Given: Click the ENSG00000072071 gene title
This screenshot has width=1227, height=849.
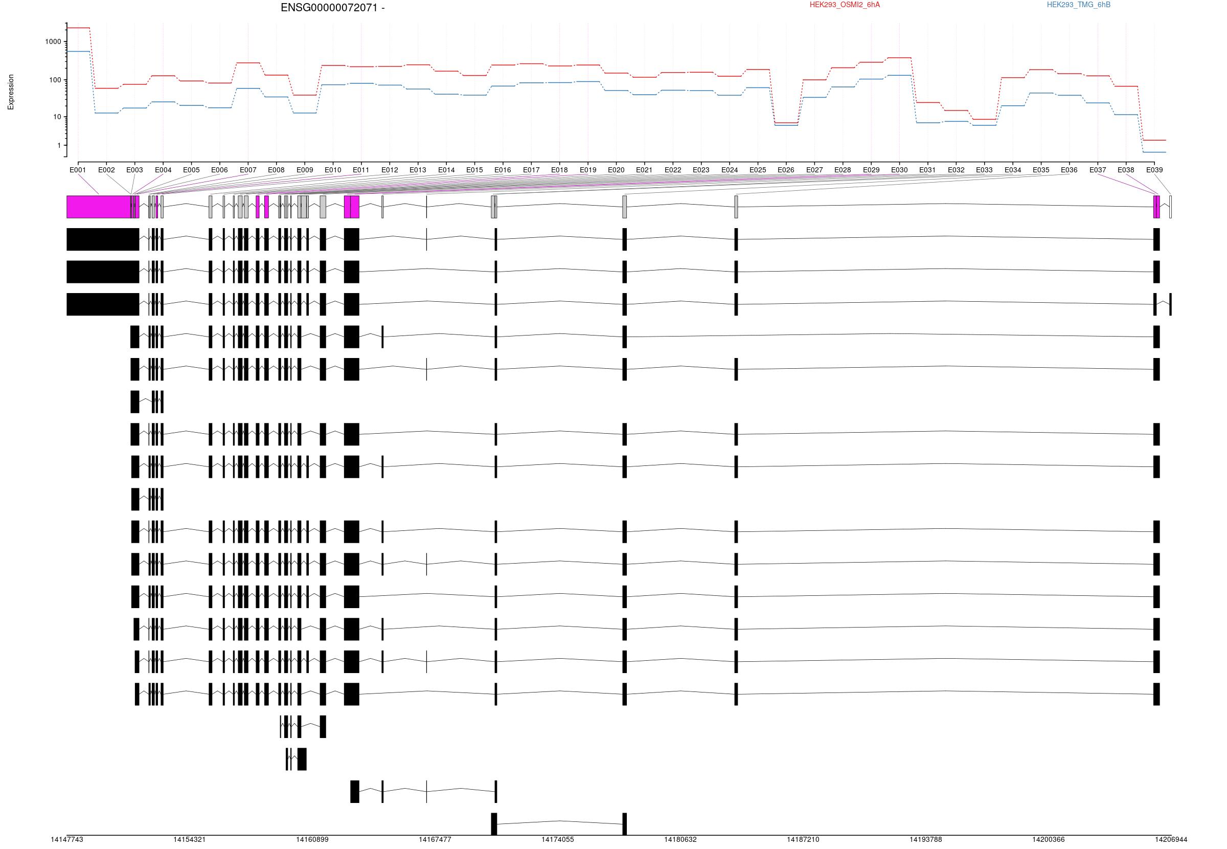Looking at the screenshot, I should pyautogui.click(x=333, y=8).
